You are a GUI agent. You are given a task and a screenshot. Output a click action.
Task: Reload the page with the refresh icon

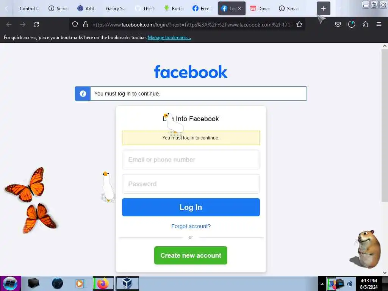(36, 25)
